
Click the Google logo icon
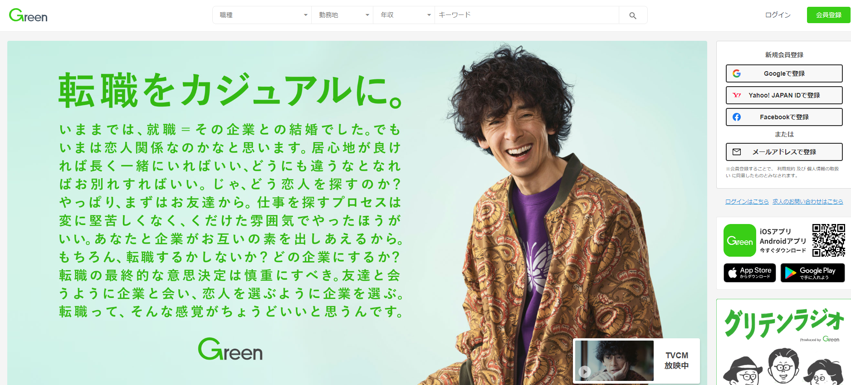coord(737,73)
